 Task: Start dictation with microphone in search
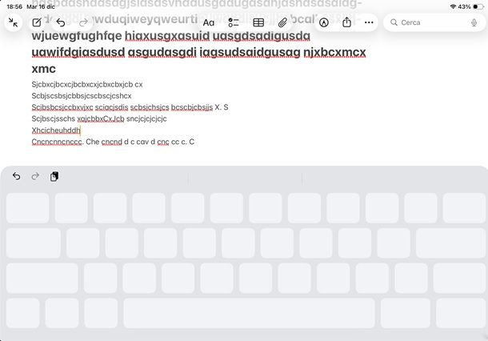coord(474,22)
